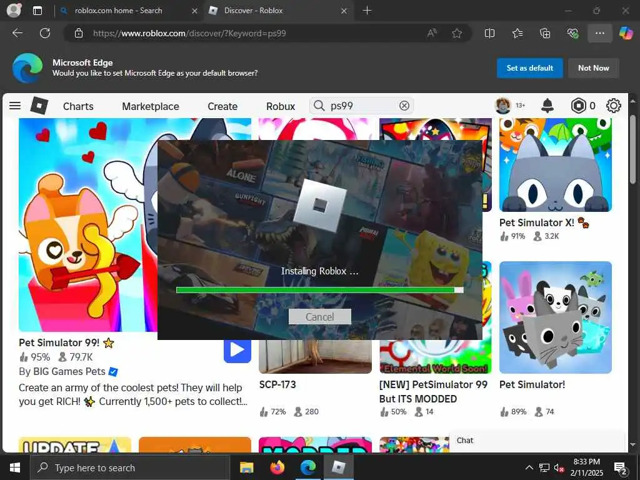
Task: Launch Firefox from the taskbar
Action: coord(277,467)
